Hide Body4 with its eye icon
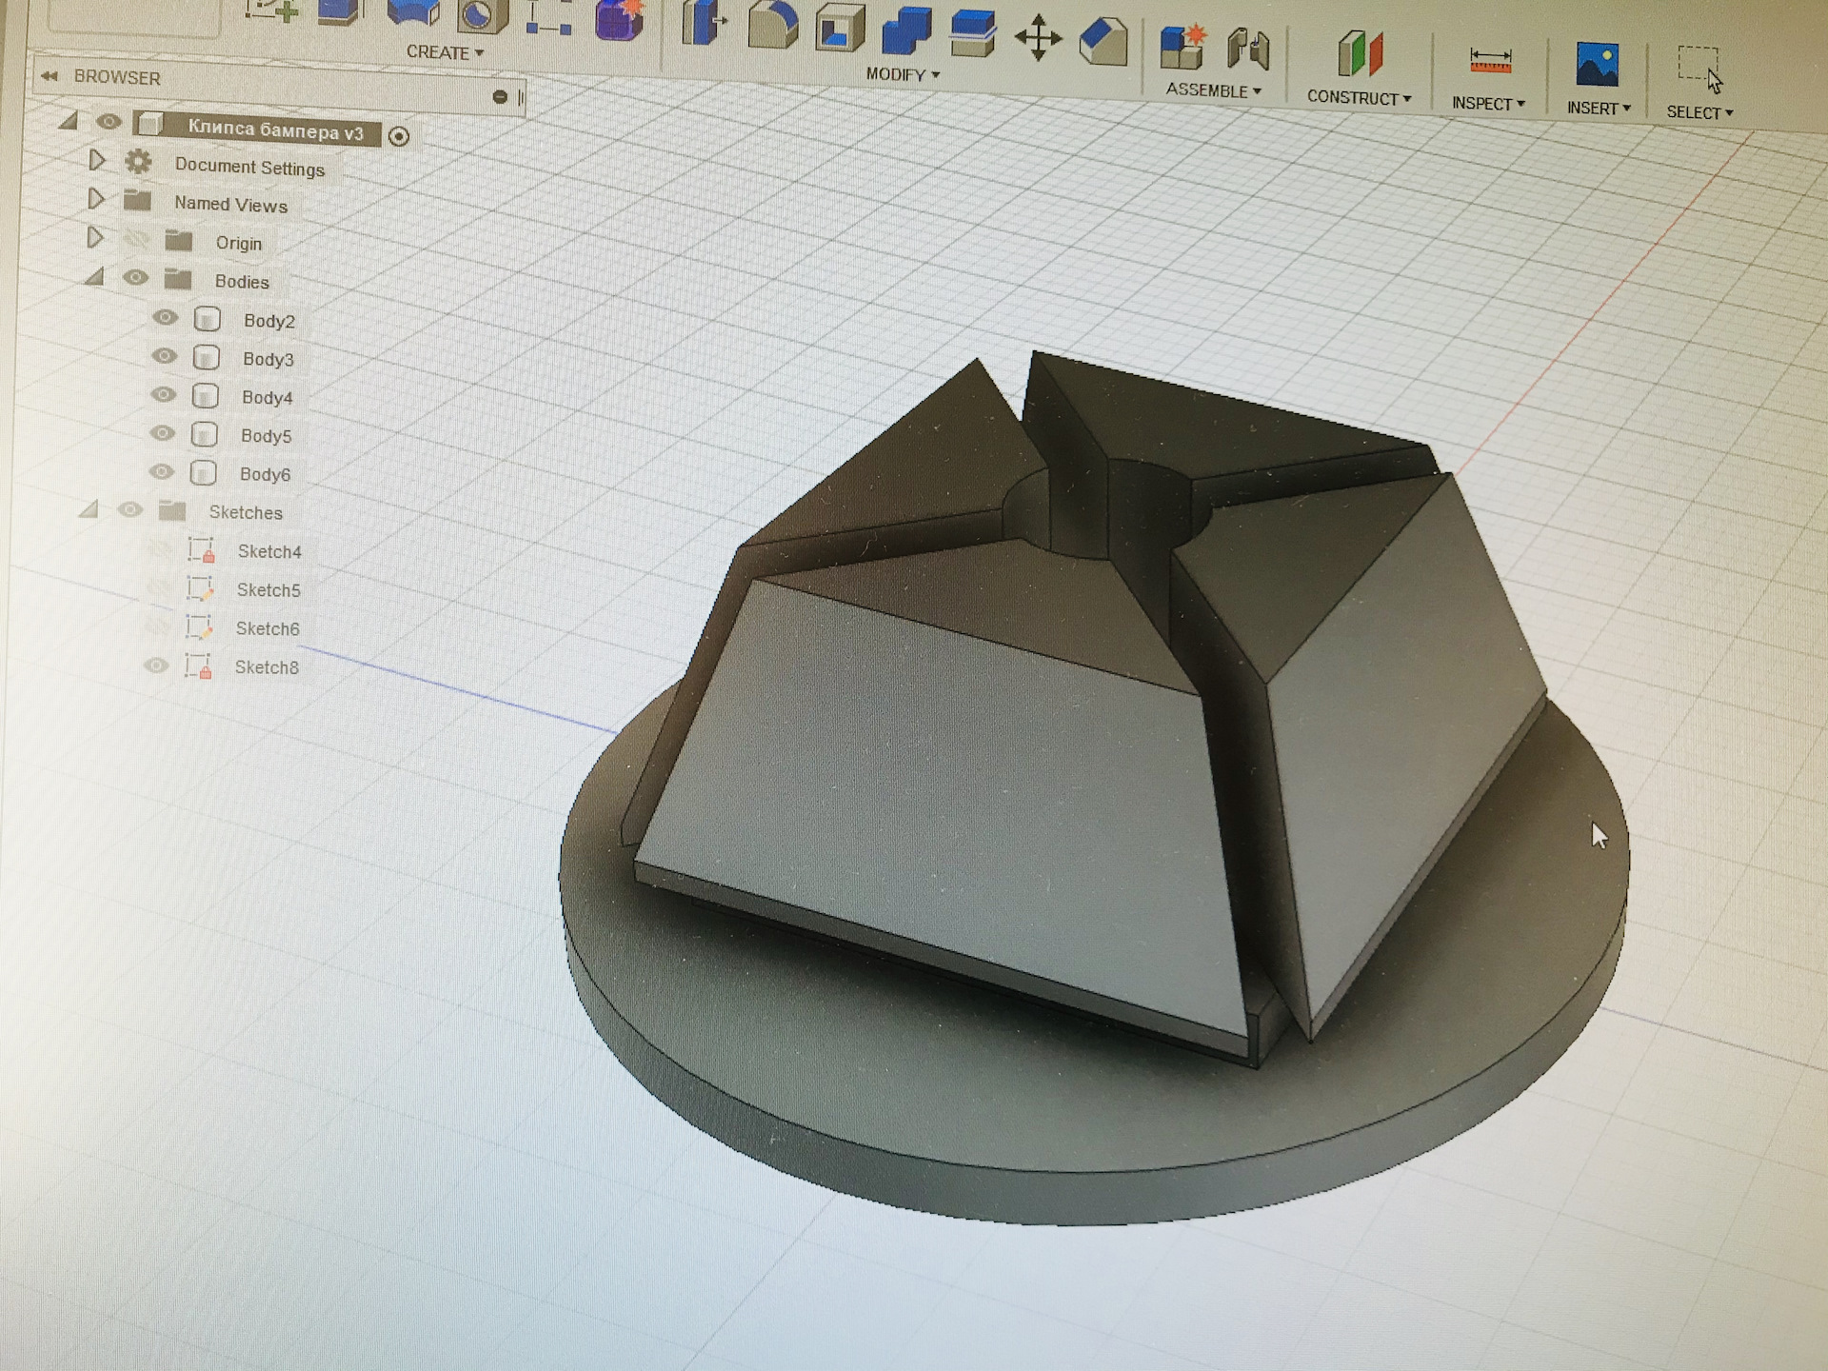Image resolution: width=1828 pixels, height=1371 pixels. point(163,394)
